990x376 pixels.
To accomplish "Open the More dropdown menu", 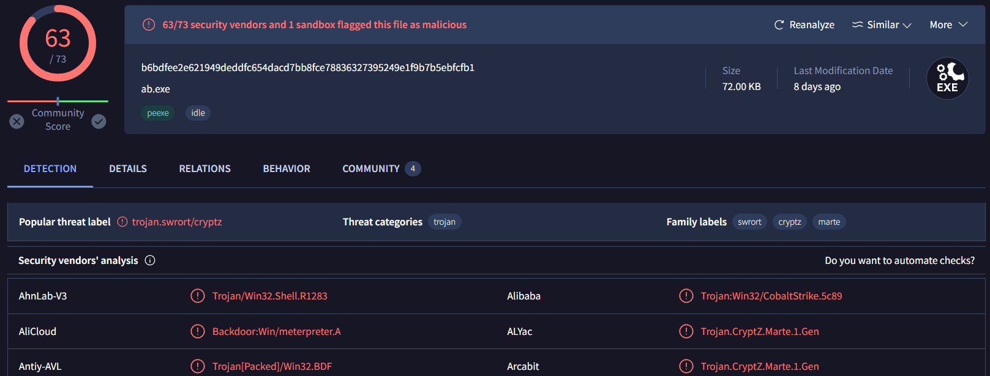I will point(948,25).
